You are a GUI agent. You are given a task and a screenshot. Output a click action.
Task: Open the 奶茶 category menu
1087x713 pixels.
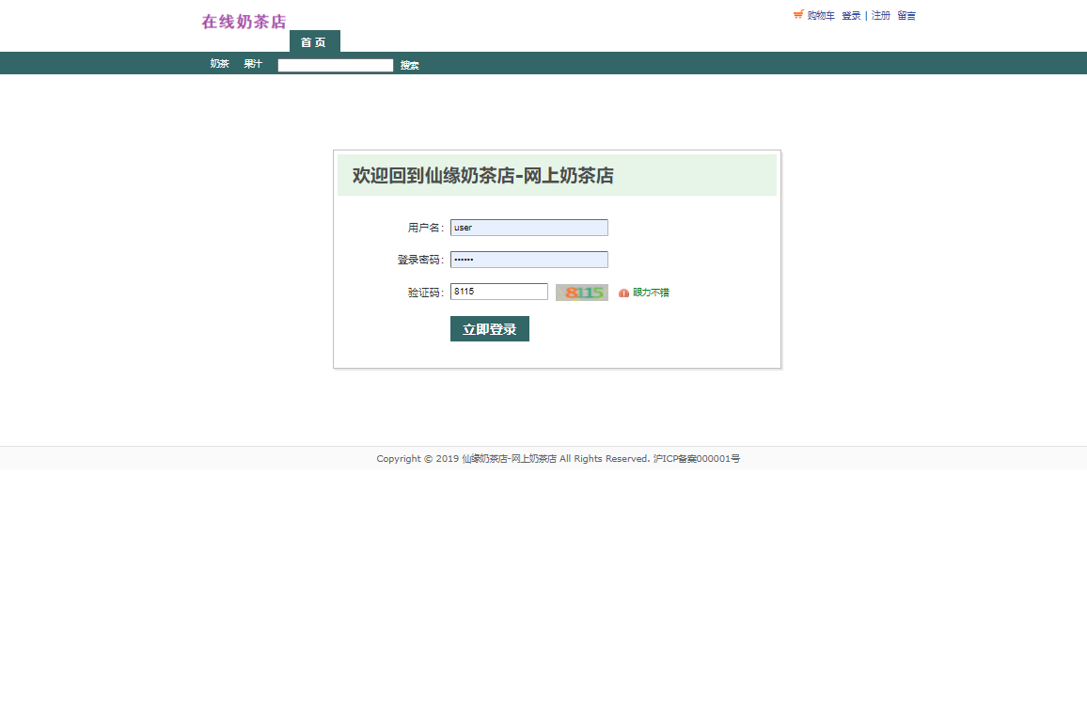coord(218,63)
